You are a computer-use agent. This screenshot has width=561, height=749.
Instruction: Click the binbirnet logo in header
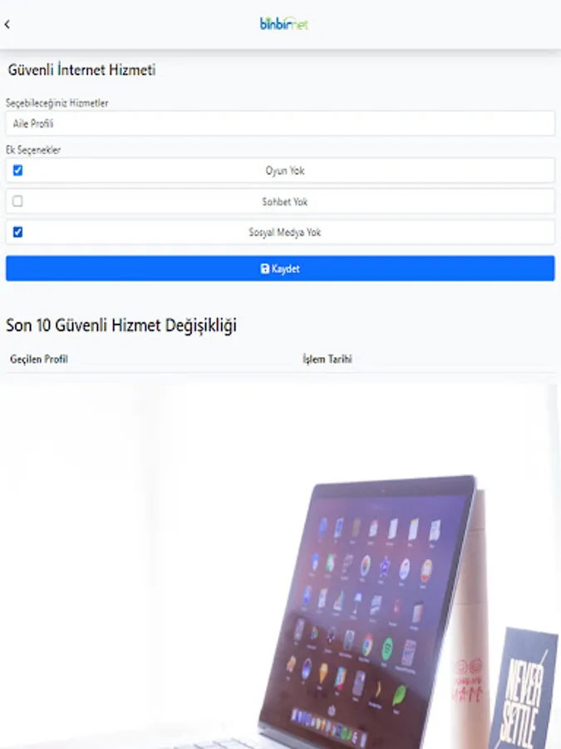click(284, 24)
